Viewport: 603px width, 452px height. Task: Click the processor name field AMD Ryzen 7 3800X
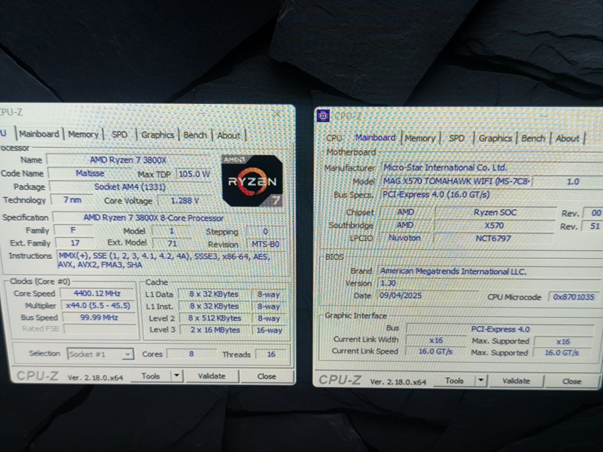pos(129,160)
